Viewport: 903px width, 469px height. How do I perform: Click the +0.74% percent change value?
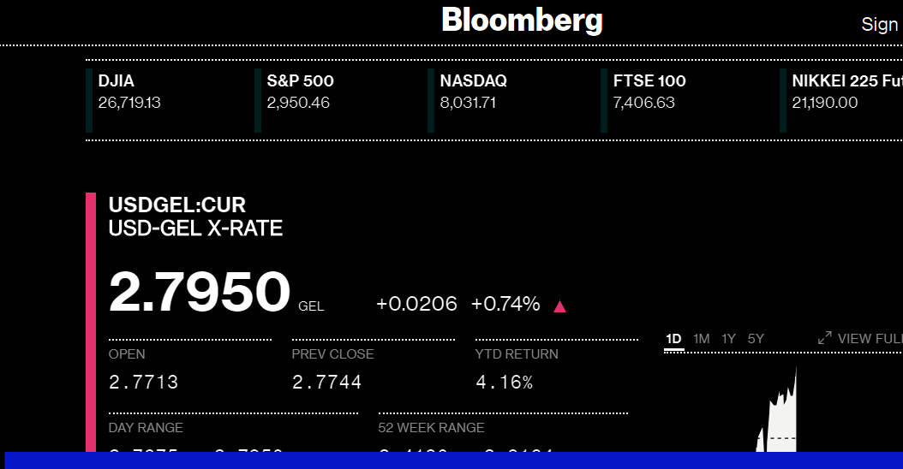(x=505, y=304)
